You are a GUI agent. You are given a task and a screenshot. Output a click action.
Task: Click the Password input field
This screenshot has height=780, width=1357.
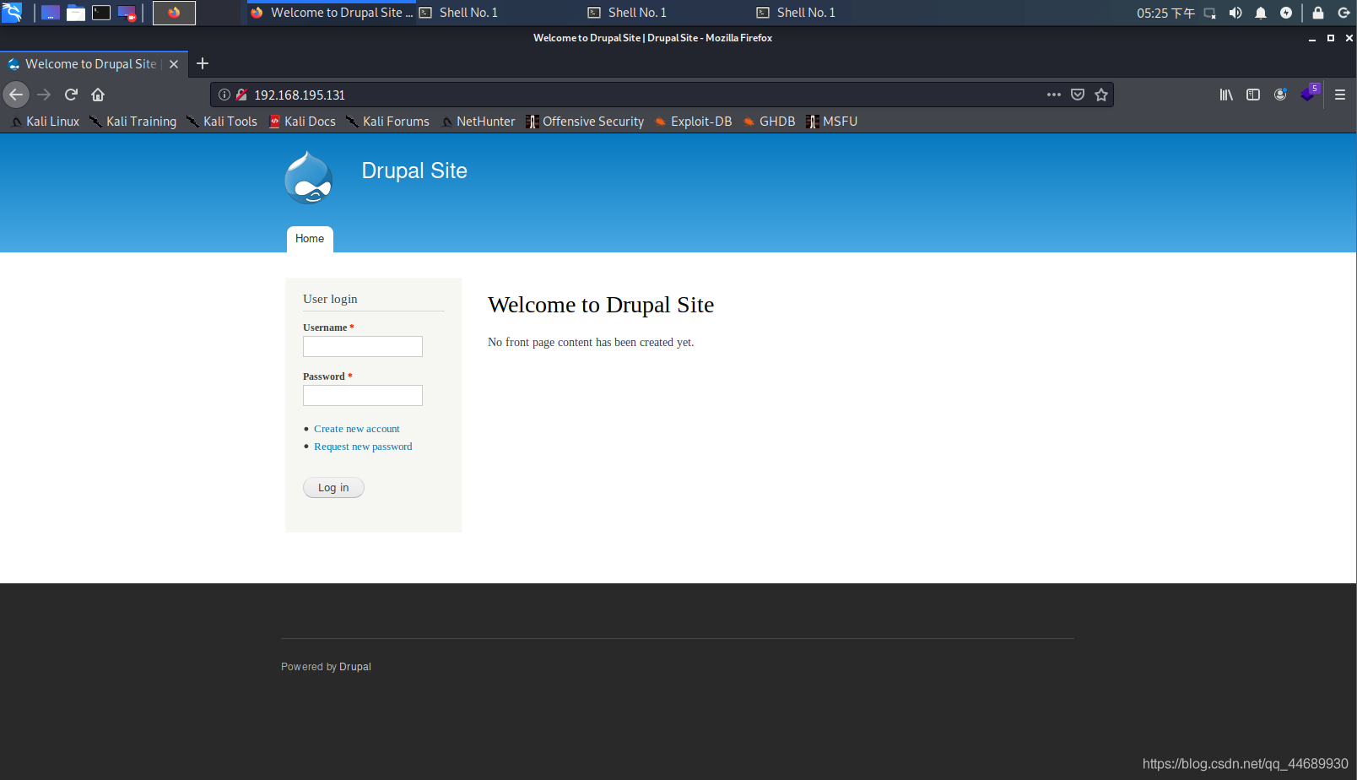pyautogui.click(x=363, y=395)
